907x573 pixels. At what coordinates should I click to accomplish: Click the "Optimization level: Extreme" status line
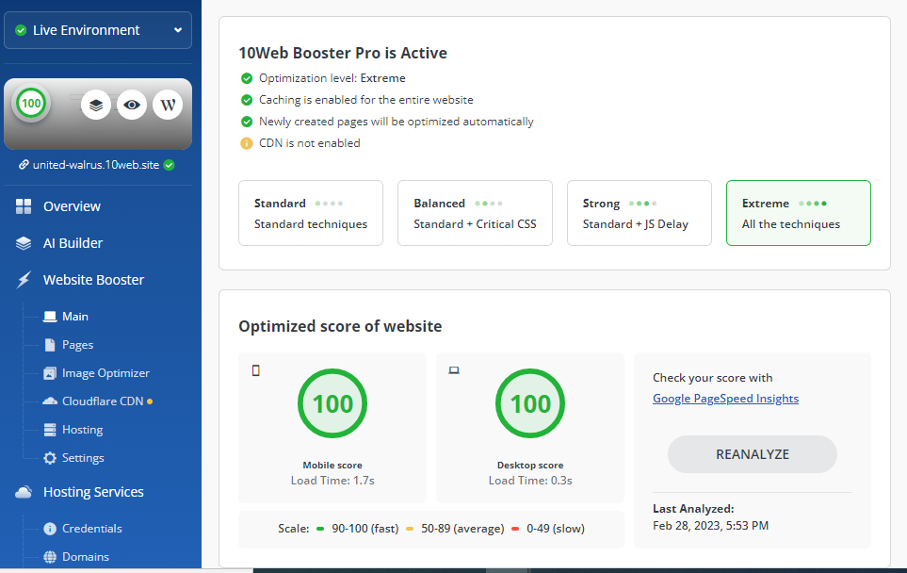click(332, 78)
